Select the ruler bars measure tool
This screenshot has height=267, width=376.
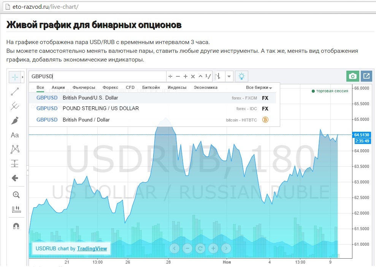click(x=16, y=209)
